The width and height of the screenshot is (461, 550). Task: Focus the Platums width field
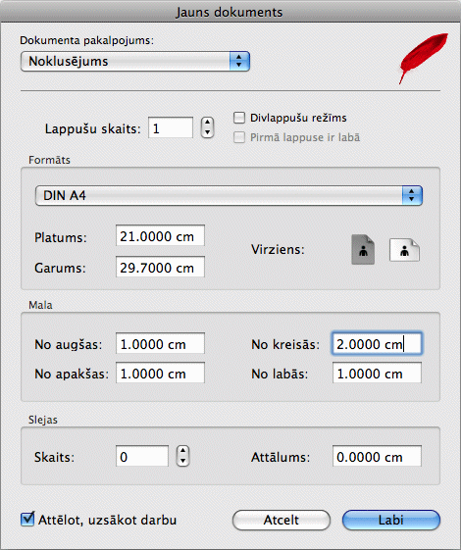160,235
